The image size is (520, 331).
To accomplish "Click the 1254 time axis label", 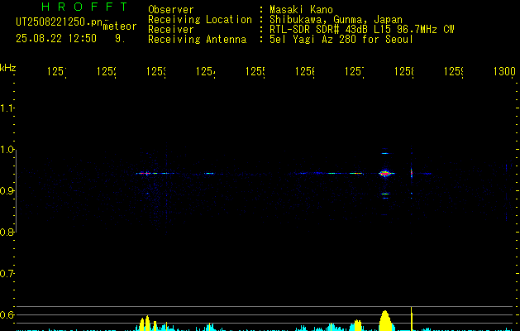I will (x=206, y=71).
